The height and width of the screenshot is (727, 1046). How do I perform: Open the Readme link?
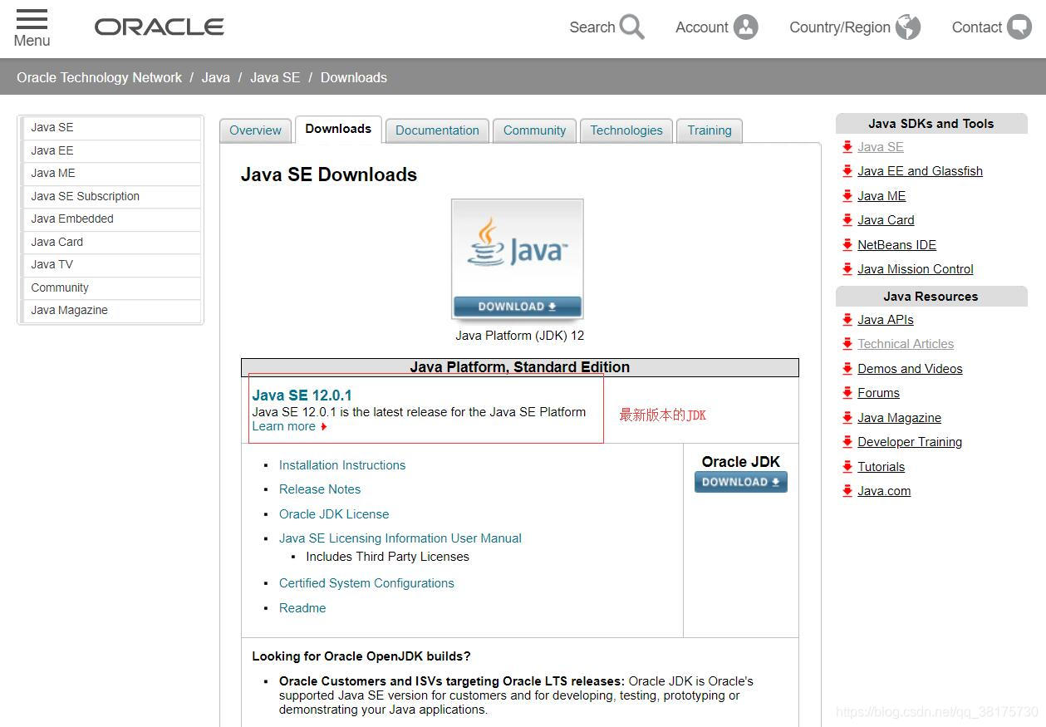click(x=302, y=608)
